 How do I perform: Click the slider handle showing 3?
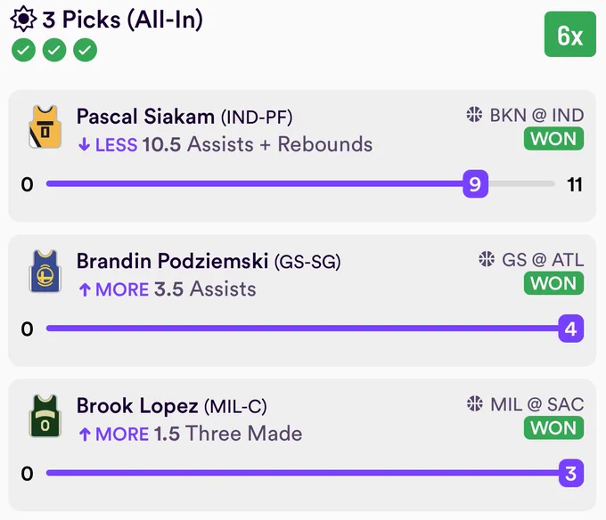tap(571, 473)
